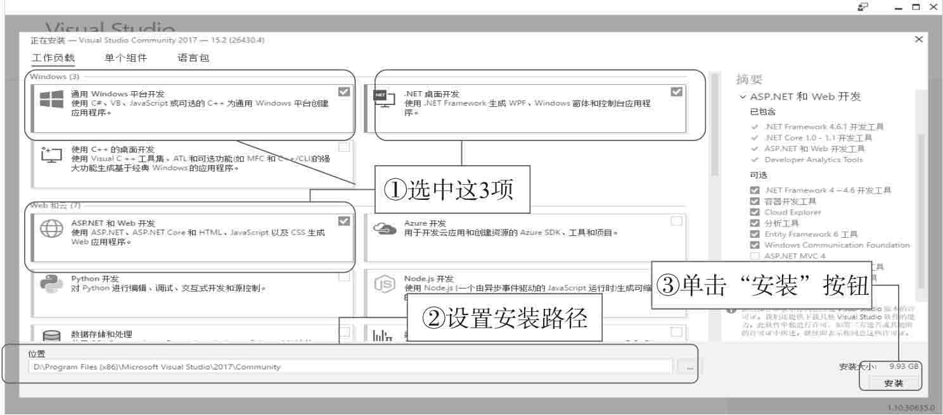
Task: Enable the ASP.NET MVC 4 optional component
Action: pos(754,256)
